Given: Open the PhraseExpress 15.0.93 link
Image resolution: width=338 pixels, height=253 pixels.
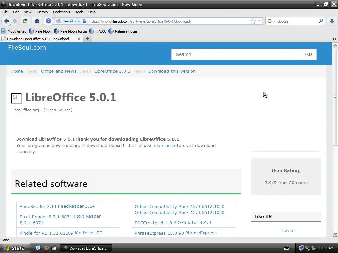Looking at the screenshot, I should pos(176,233).
